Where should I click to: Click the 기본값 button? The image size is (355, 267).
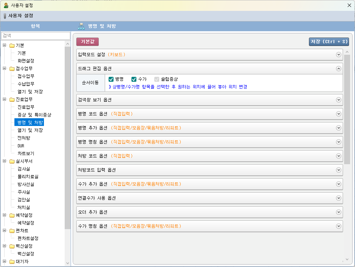(x=88, y=42)
